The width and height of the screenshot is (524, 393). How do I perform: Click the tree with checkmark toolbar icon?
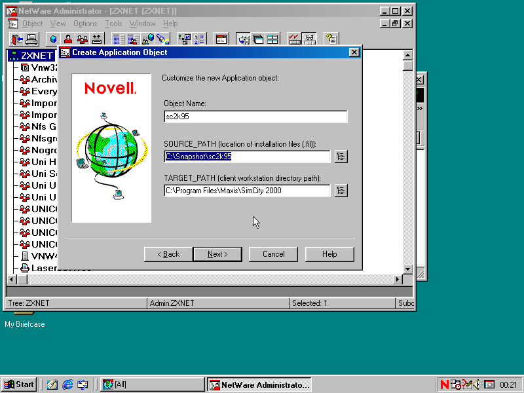pyautogui.click(x=185, y=39)
